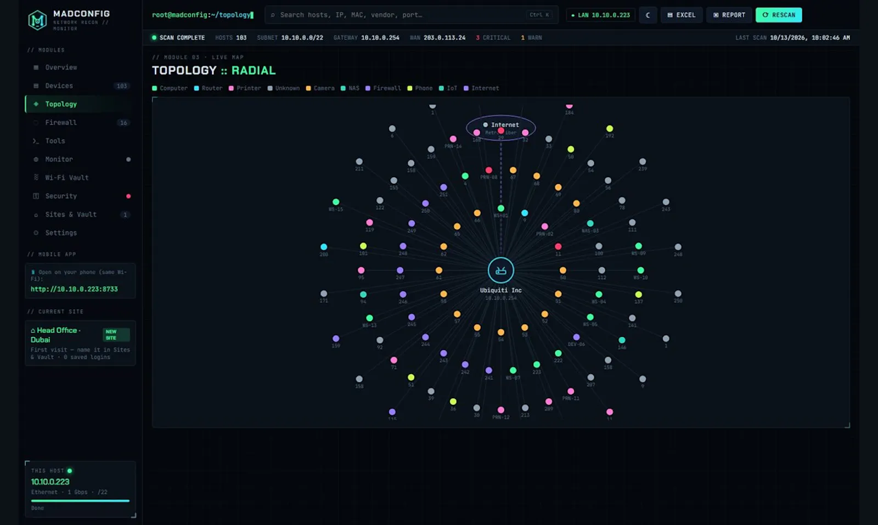Click the Topology diamond icon
Screen dimensions: 878x525
pyautogui.click(x=36, y=104)
